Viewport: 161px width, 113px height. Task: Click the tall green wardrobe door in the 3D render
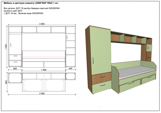[x=100, y=51]
